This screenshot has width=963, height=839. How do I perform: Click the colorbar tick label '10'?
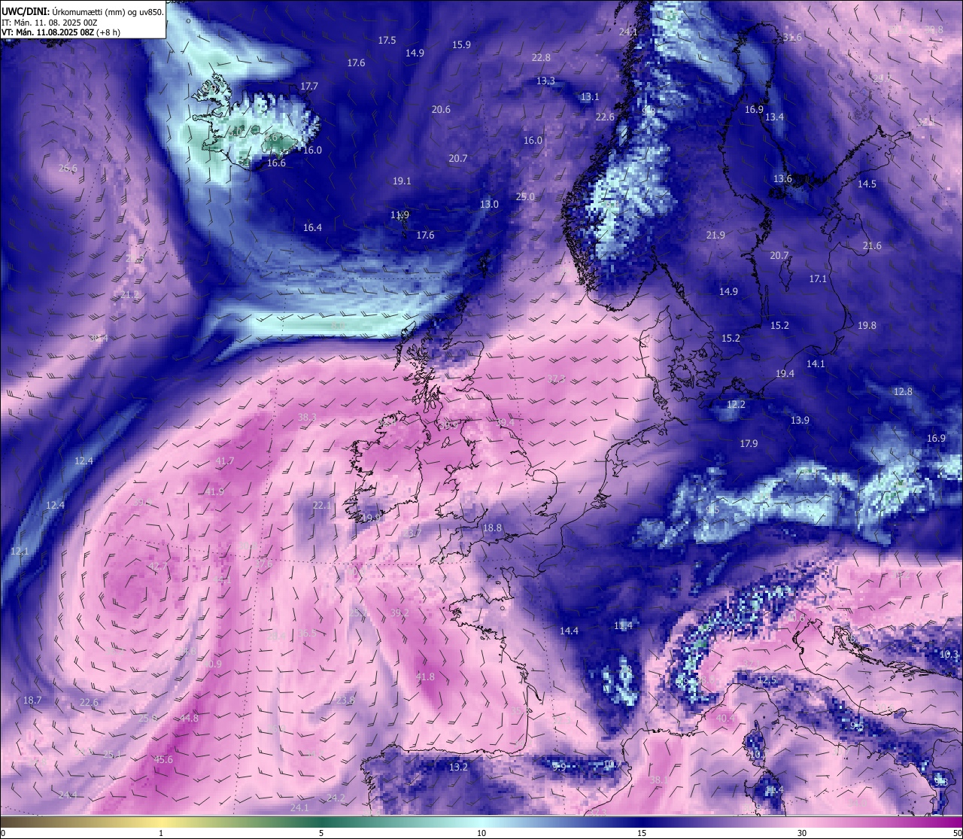point(481,833)
